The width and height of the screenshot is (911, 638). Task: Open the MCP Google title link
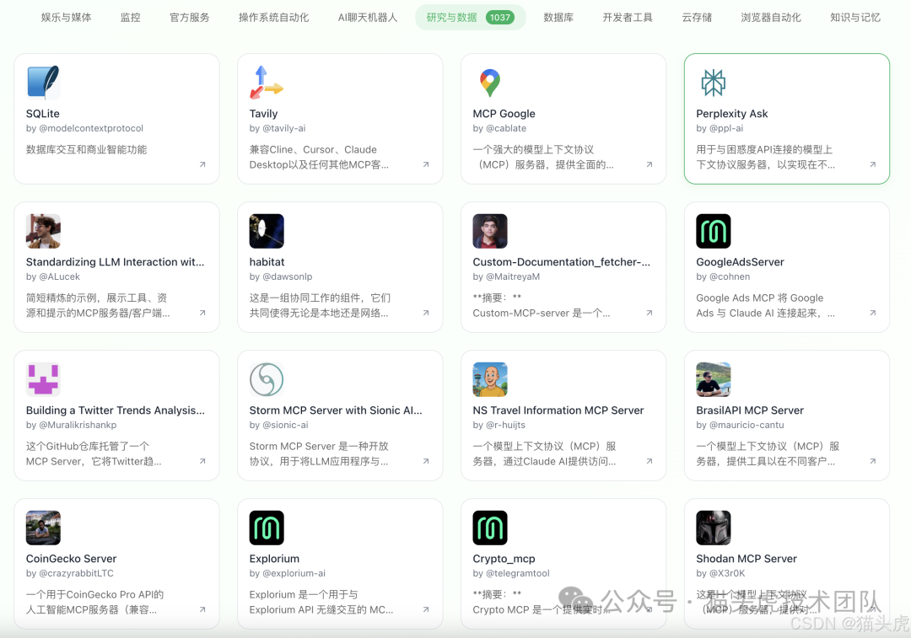point(504,114)
